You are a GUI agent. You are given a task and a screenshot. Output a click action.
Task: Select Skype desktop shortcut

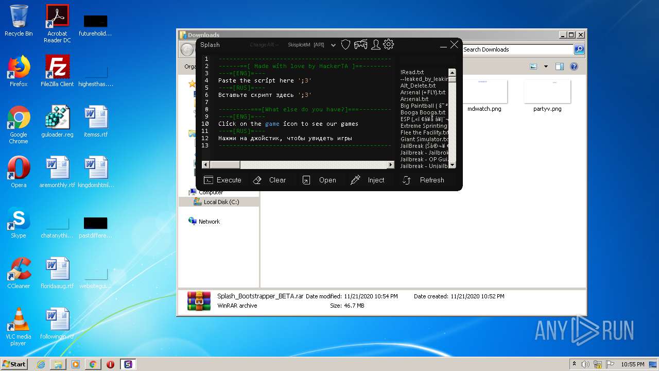pos(19,223)
